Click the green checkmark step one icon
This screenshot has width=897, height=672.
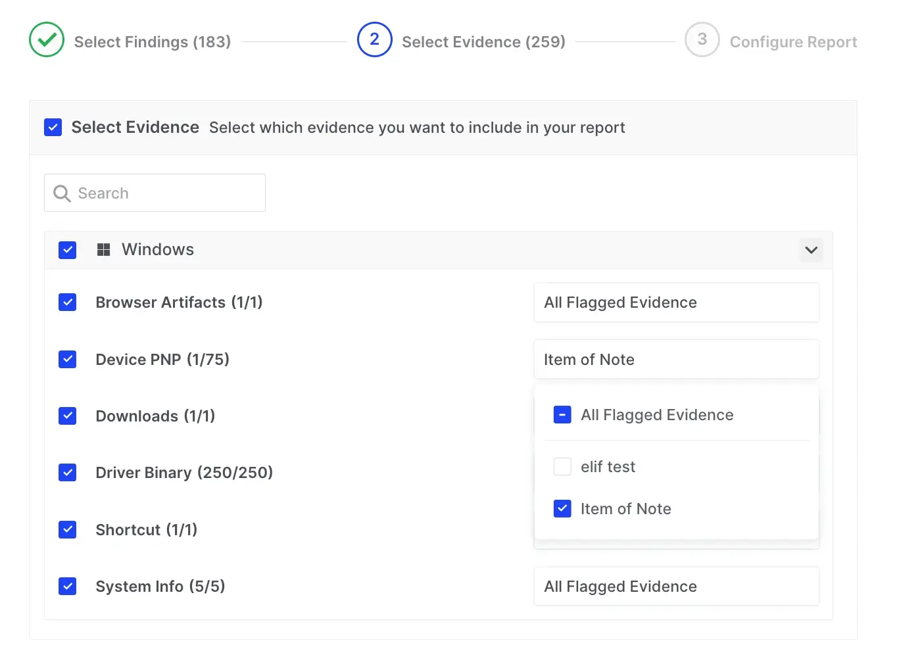[47, 39]
